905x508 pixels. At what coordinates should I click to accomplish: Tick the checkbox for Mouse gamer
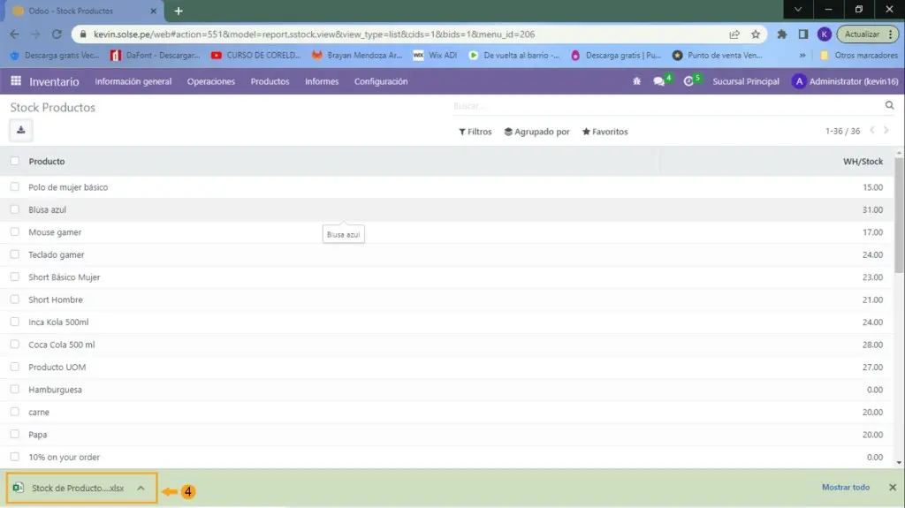(15, 232)
